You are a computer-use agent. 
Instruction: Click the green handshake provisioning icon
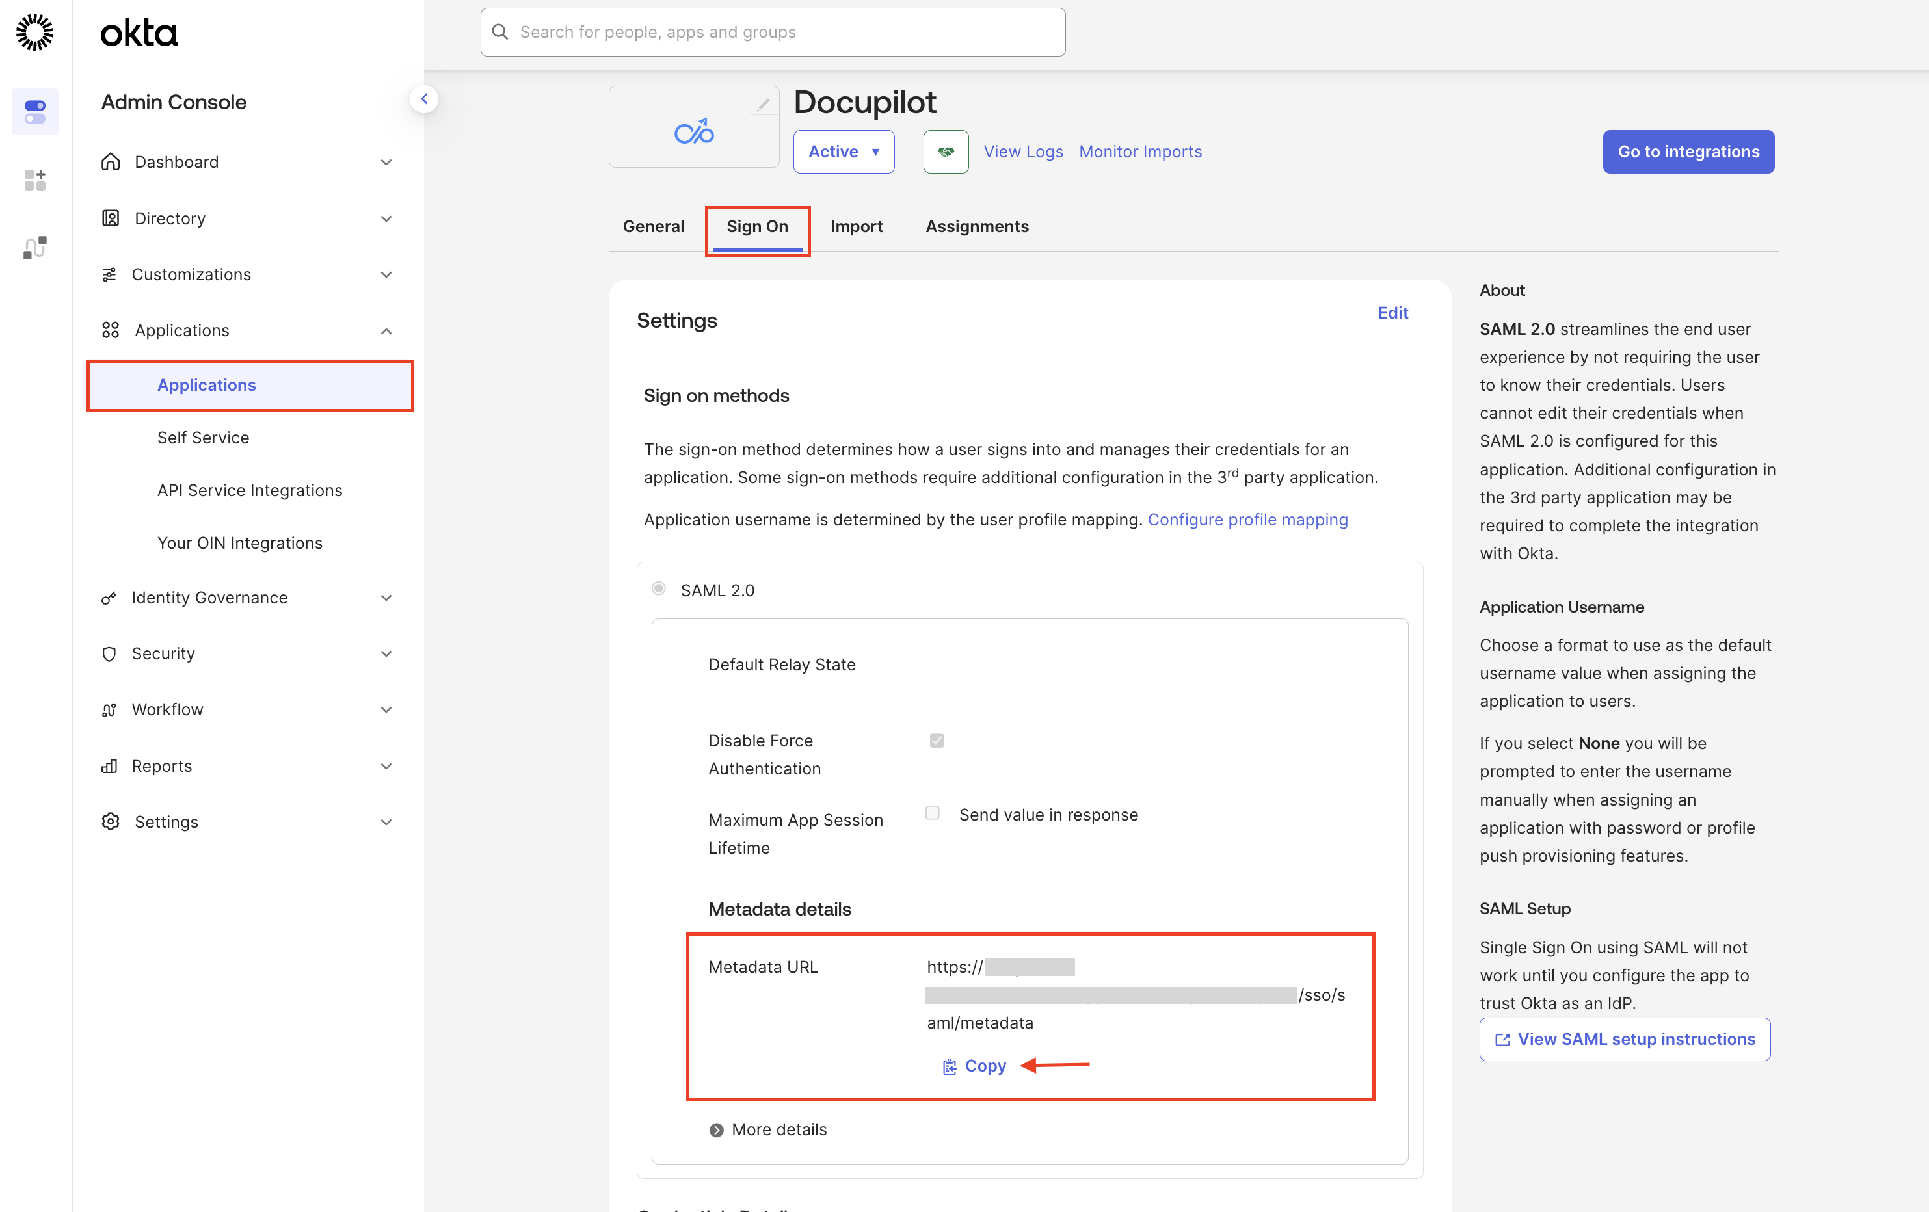(945, 151)
